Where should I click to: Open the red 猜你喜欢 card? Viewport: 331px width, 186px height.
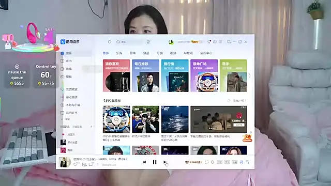pos(116,75)
